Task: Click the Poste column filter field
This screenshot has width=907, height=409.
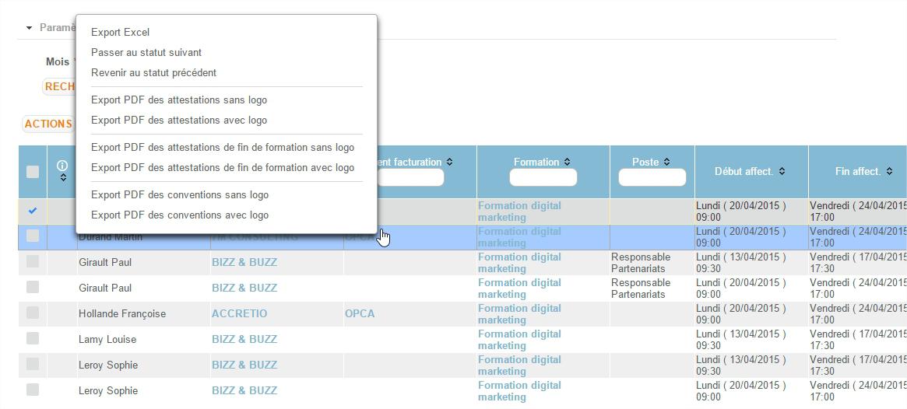Action: (x=652, y=178)
